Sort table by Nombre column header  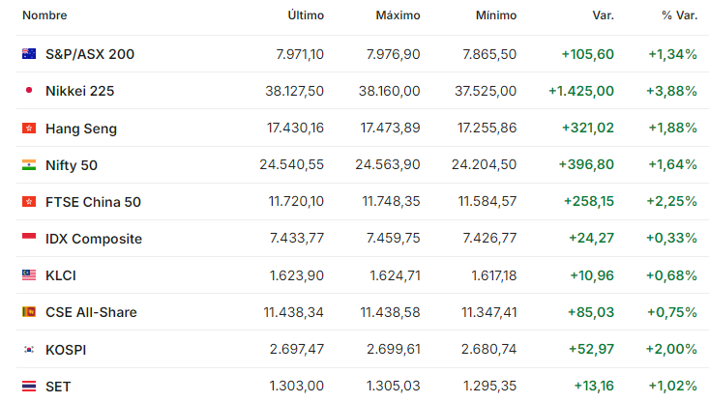coord(44,15)
